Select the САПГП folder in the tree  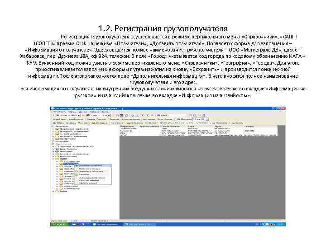(x=63, y=159)
